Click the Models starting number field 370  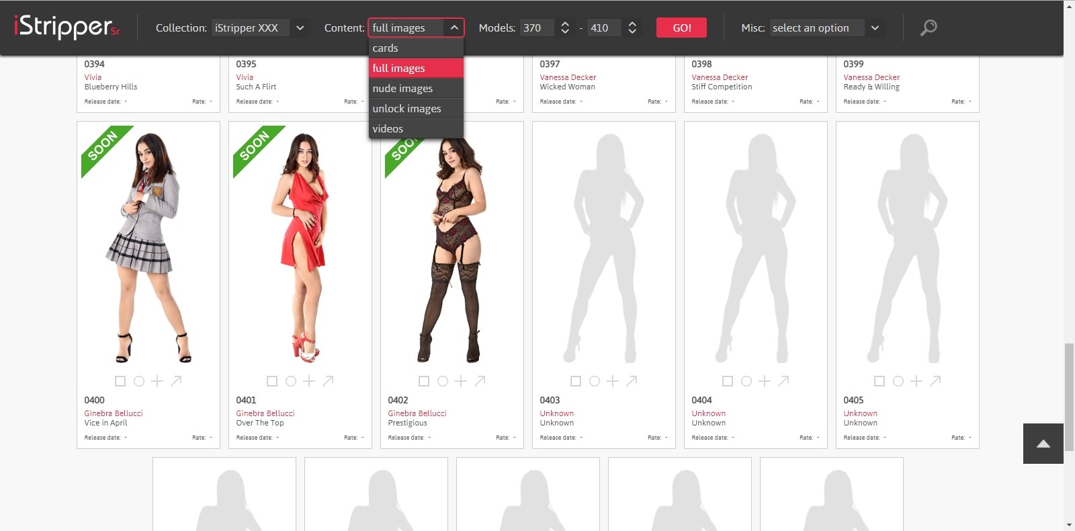click(537, 28)
